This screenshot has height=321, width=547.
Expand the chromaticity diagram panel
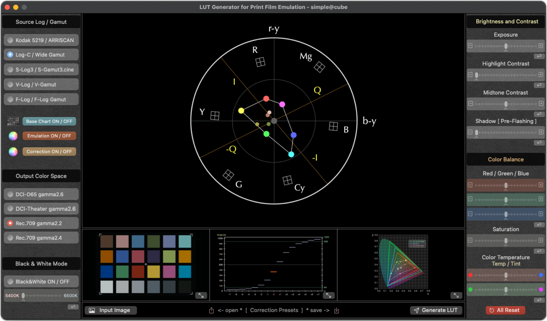pos(456,295)
